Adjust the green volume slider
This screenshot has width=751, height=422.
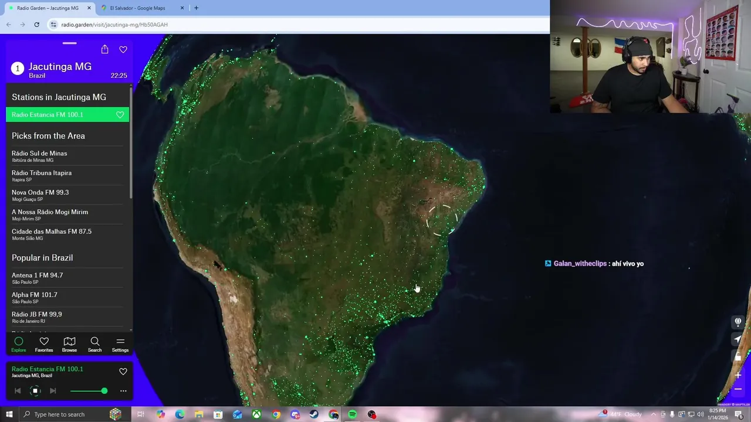click(x=89, y=391)
